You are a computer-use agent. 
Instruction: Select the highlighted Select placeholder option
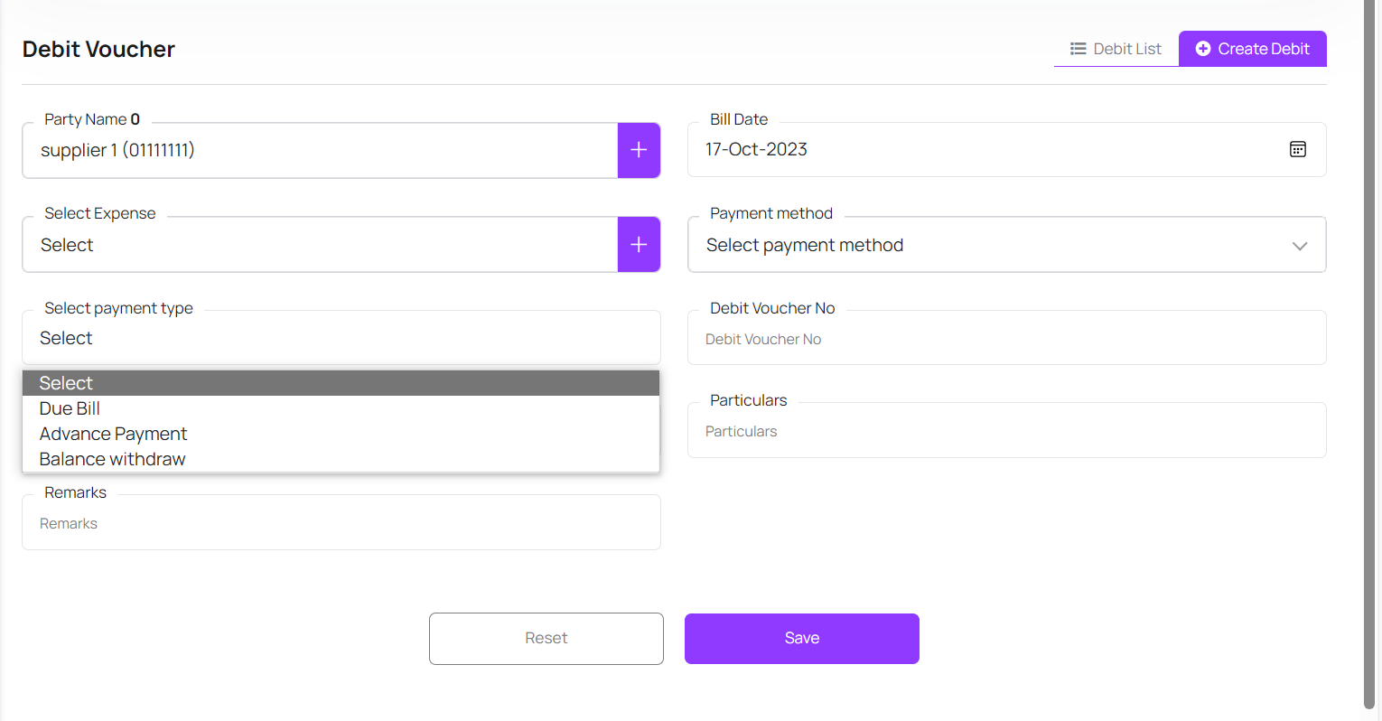67,383
